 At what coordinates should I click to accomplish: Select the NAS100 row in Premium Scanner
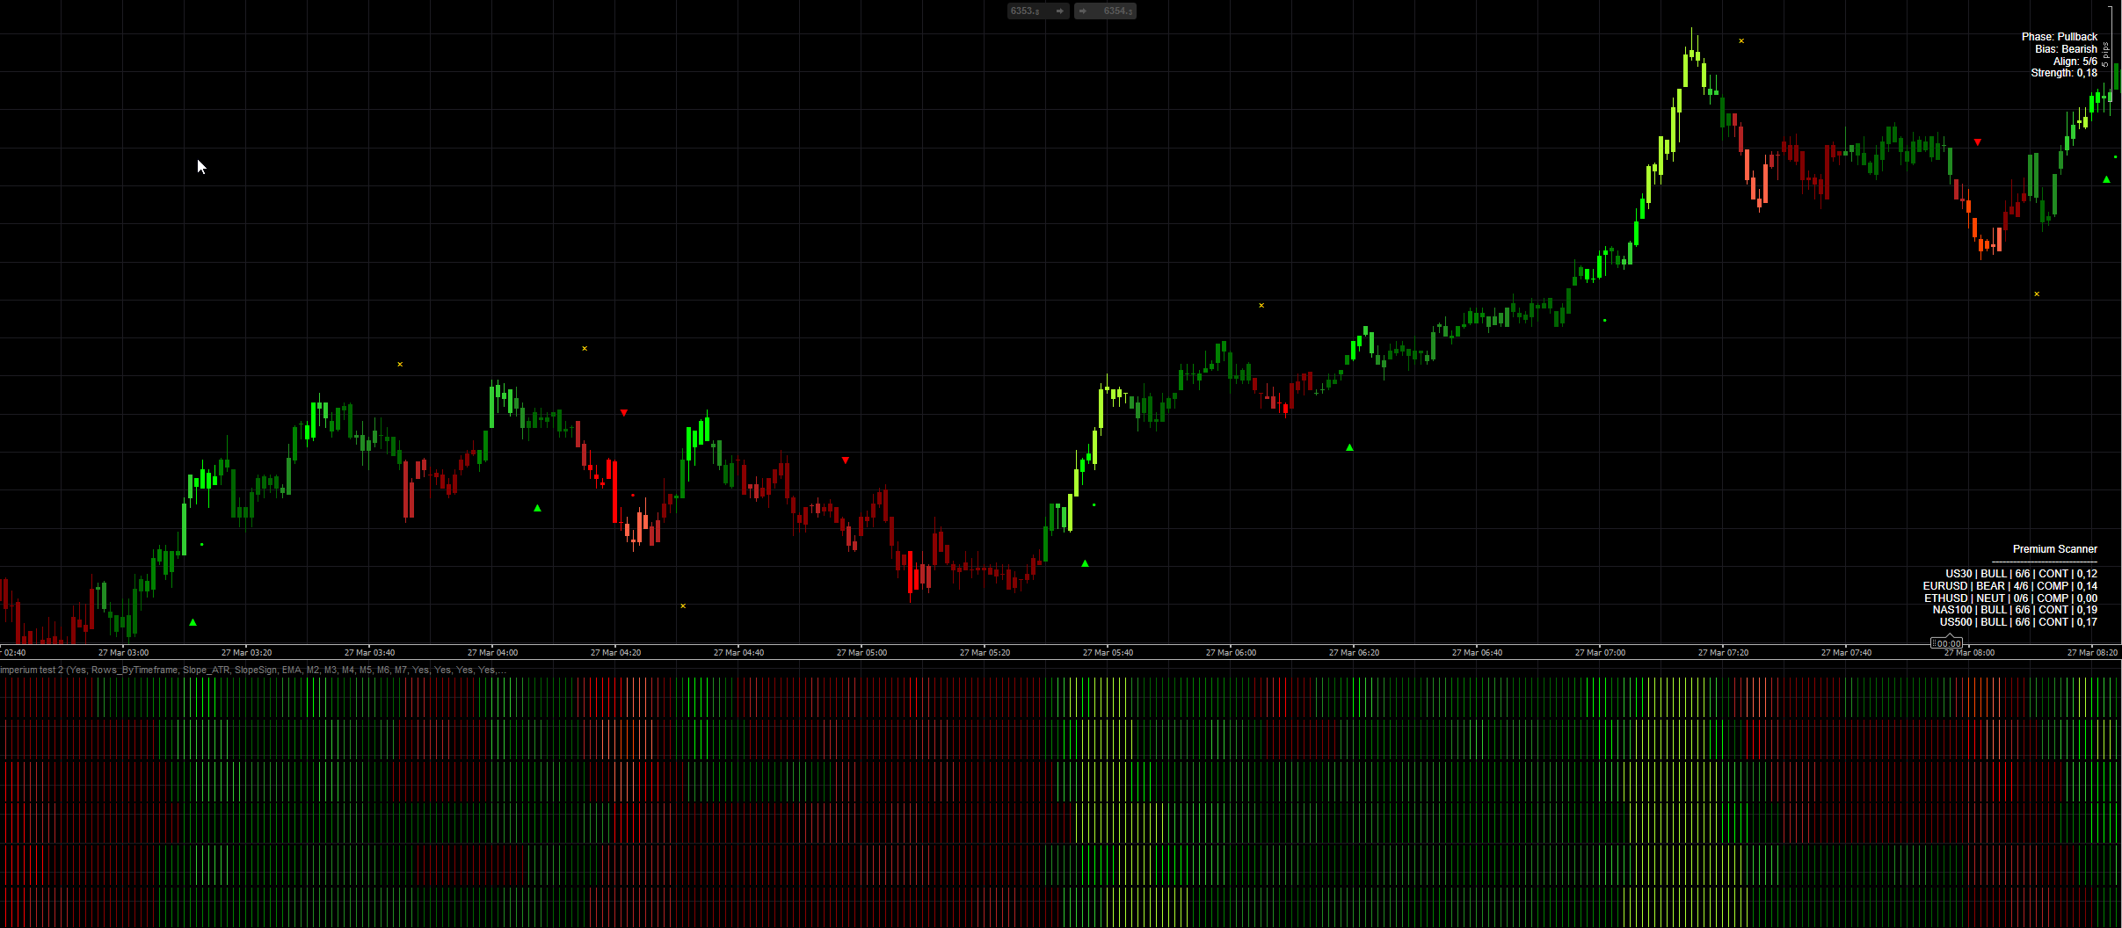(2015, 610)
